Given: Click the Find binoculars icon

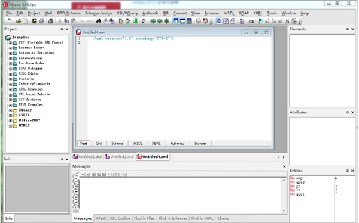Looking at the screenshot, I should [x=99, y=21].
